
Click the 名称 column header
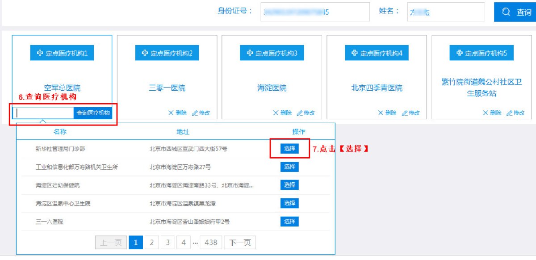[60, 132]
